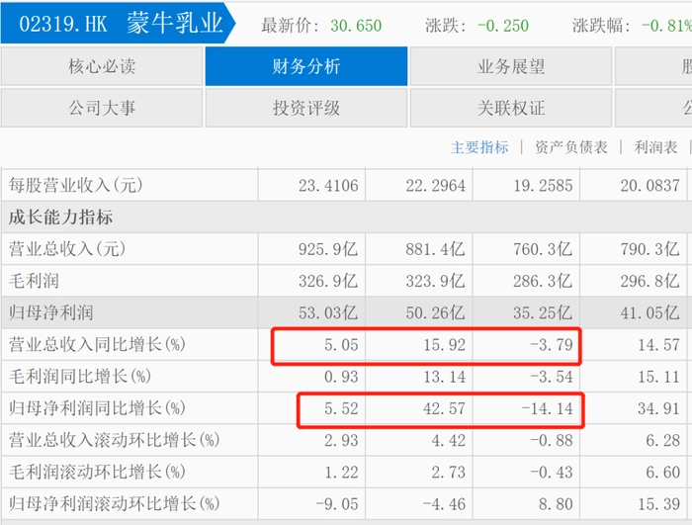Image resolution: width=692 pixels, height=525 pixels.
Task: Select the 财务分析 tab
Action: [305, 67]
